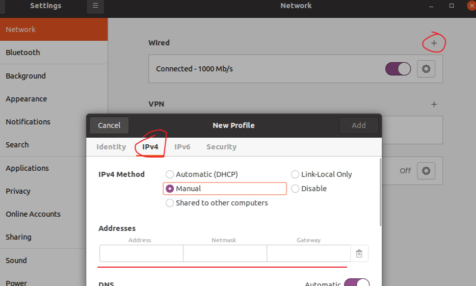Add a new VPN connection

click(x=434, y=105)
